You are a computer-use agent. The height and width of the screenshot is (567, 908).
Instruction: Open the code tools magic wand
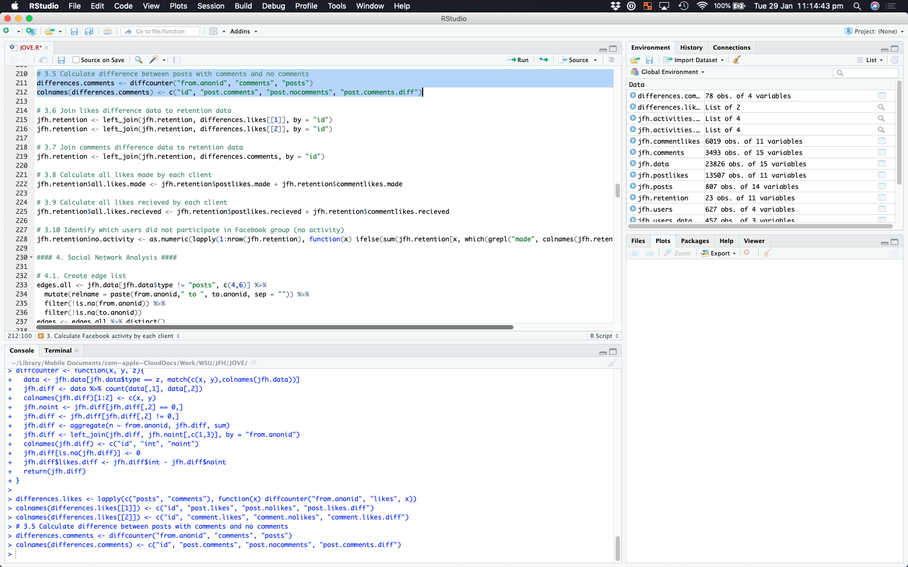[x=154, y=60]
